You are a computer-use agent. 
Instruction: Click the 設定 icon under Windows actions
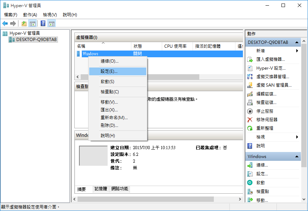[250, 174]
